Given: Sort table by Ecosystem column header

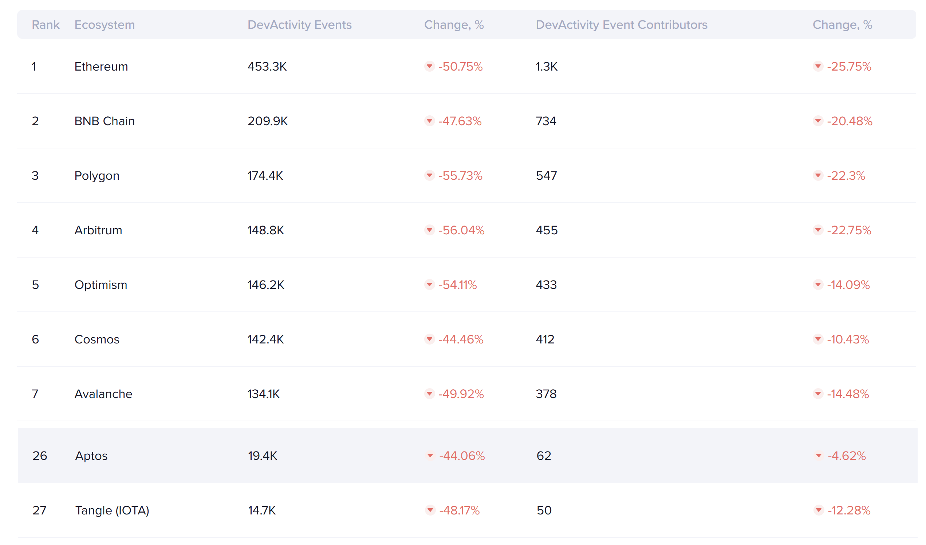Looking at the screenshot, I should (x=105, y=25).
